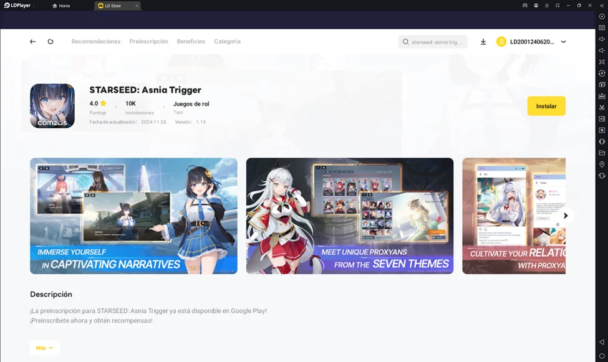This screenshot has width=608, height=362.
Task: Click the 4.0 star rating
Action: 98,103
